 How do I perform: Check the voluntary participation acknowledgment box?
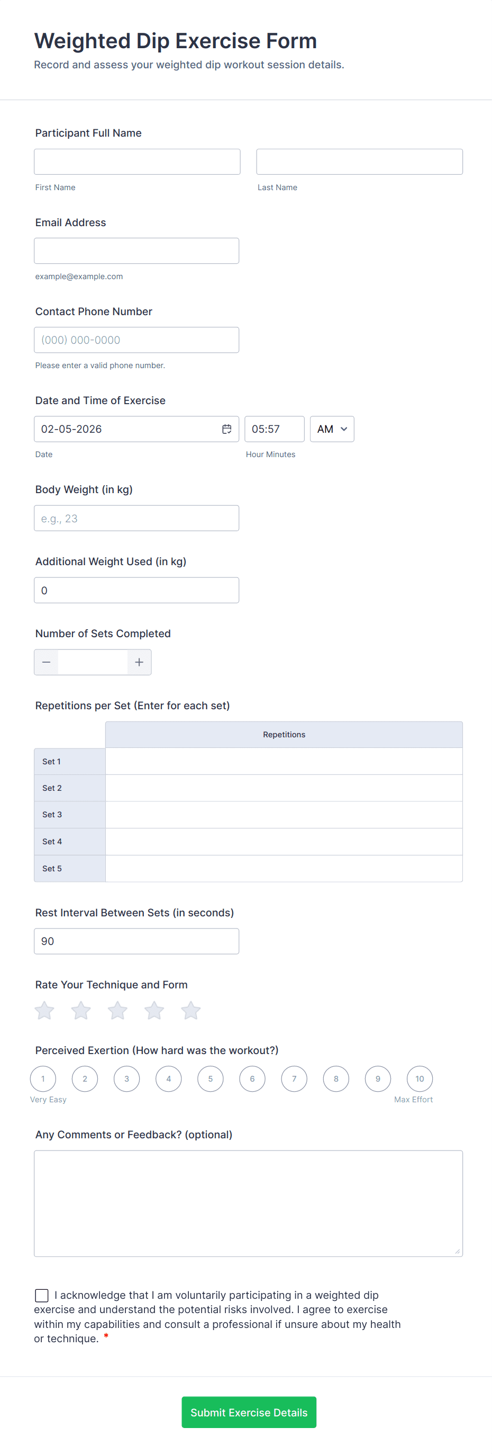click(x=42, y=1295)
